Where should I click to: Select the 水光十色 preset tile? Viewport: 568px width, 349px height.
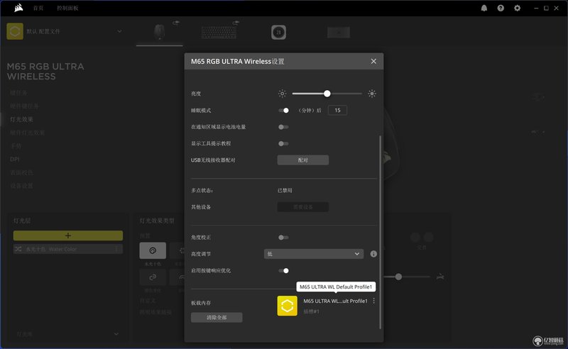153,250
